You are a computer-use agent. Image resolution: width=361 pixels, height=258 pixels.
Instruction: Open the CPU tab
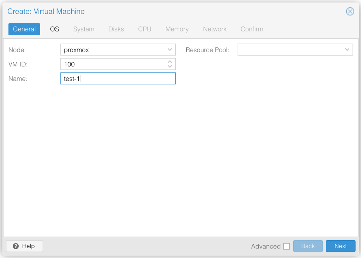tap(145, 29)
